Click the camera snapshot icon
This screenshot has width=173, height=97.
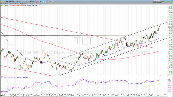50,2
